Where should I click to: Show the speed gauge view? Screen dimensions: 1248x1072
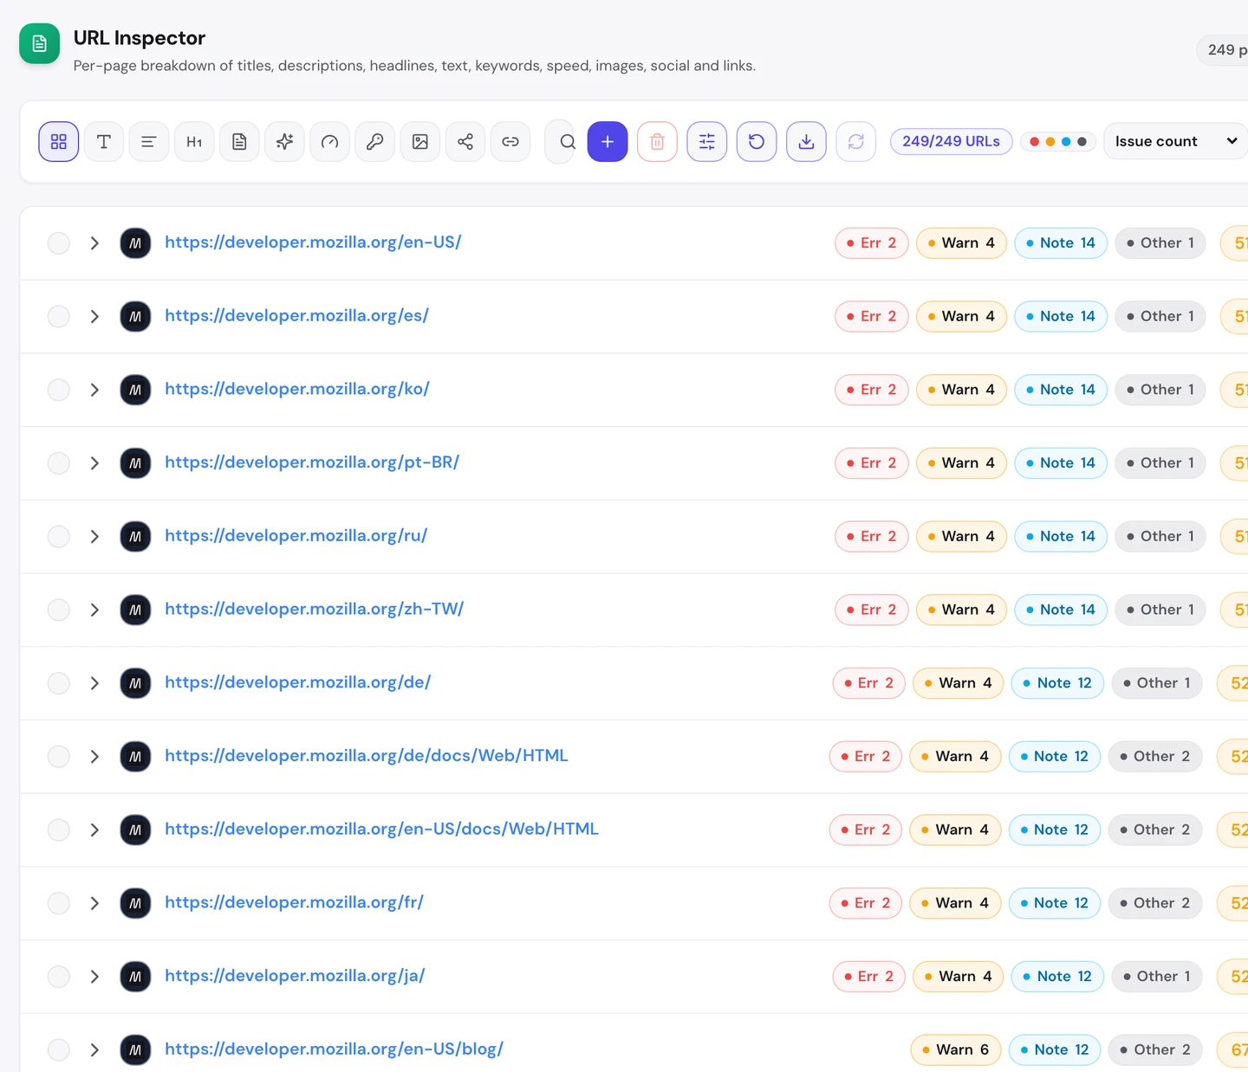tap(329, 141)
